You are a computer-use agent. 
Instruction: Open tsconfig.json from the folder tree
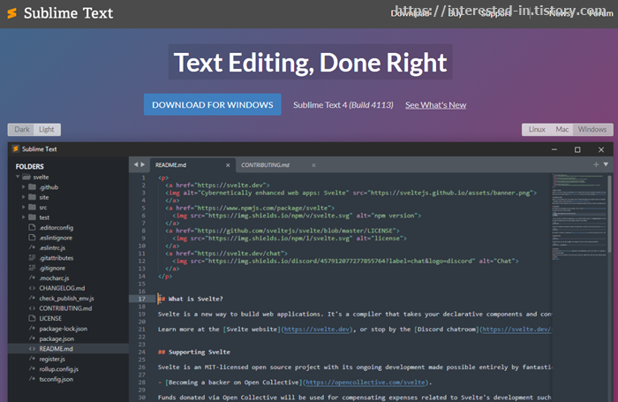[56, 379]
